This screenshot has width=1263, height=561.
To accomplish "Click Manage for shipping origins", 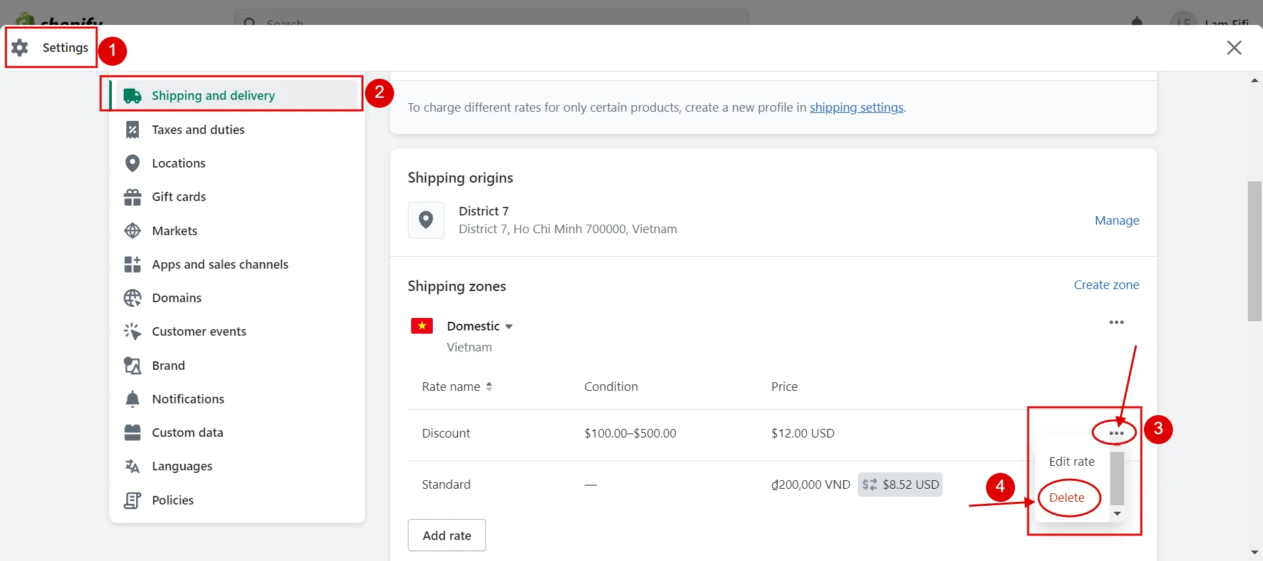I will point(1116,221).
